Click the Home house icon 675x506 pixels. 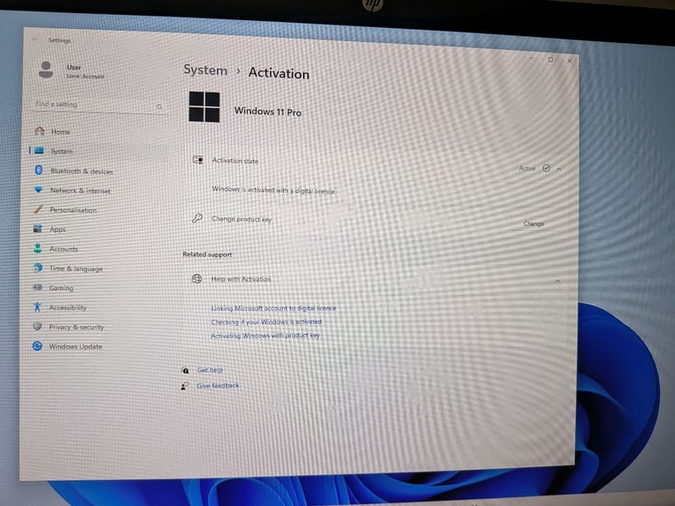click(40, 130)
